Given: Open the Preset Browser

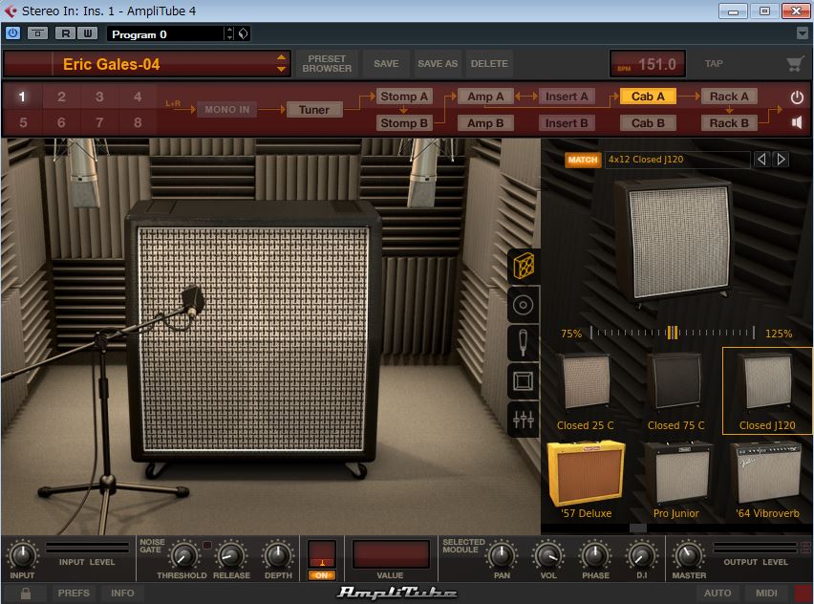Looking at the screenshot, I should point(327,64).
